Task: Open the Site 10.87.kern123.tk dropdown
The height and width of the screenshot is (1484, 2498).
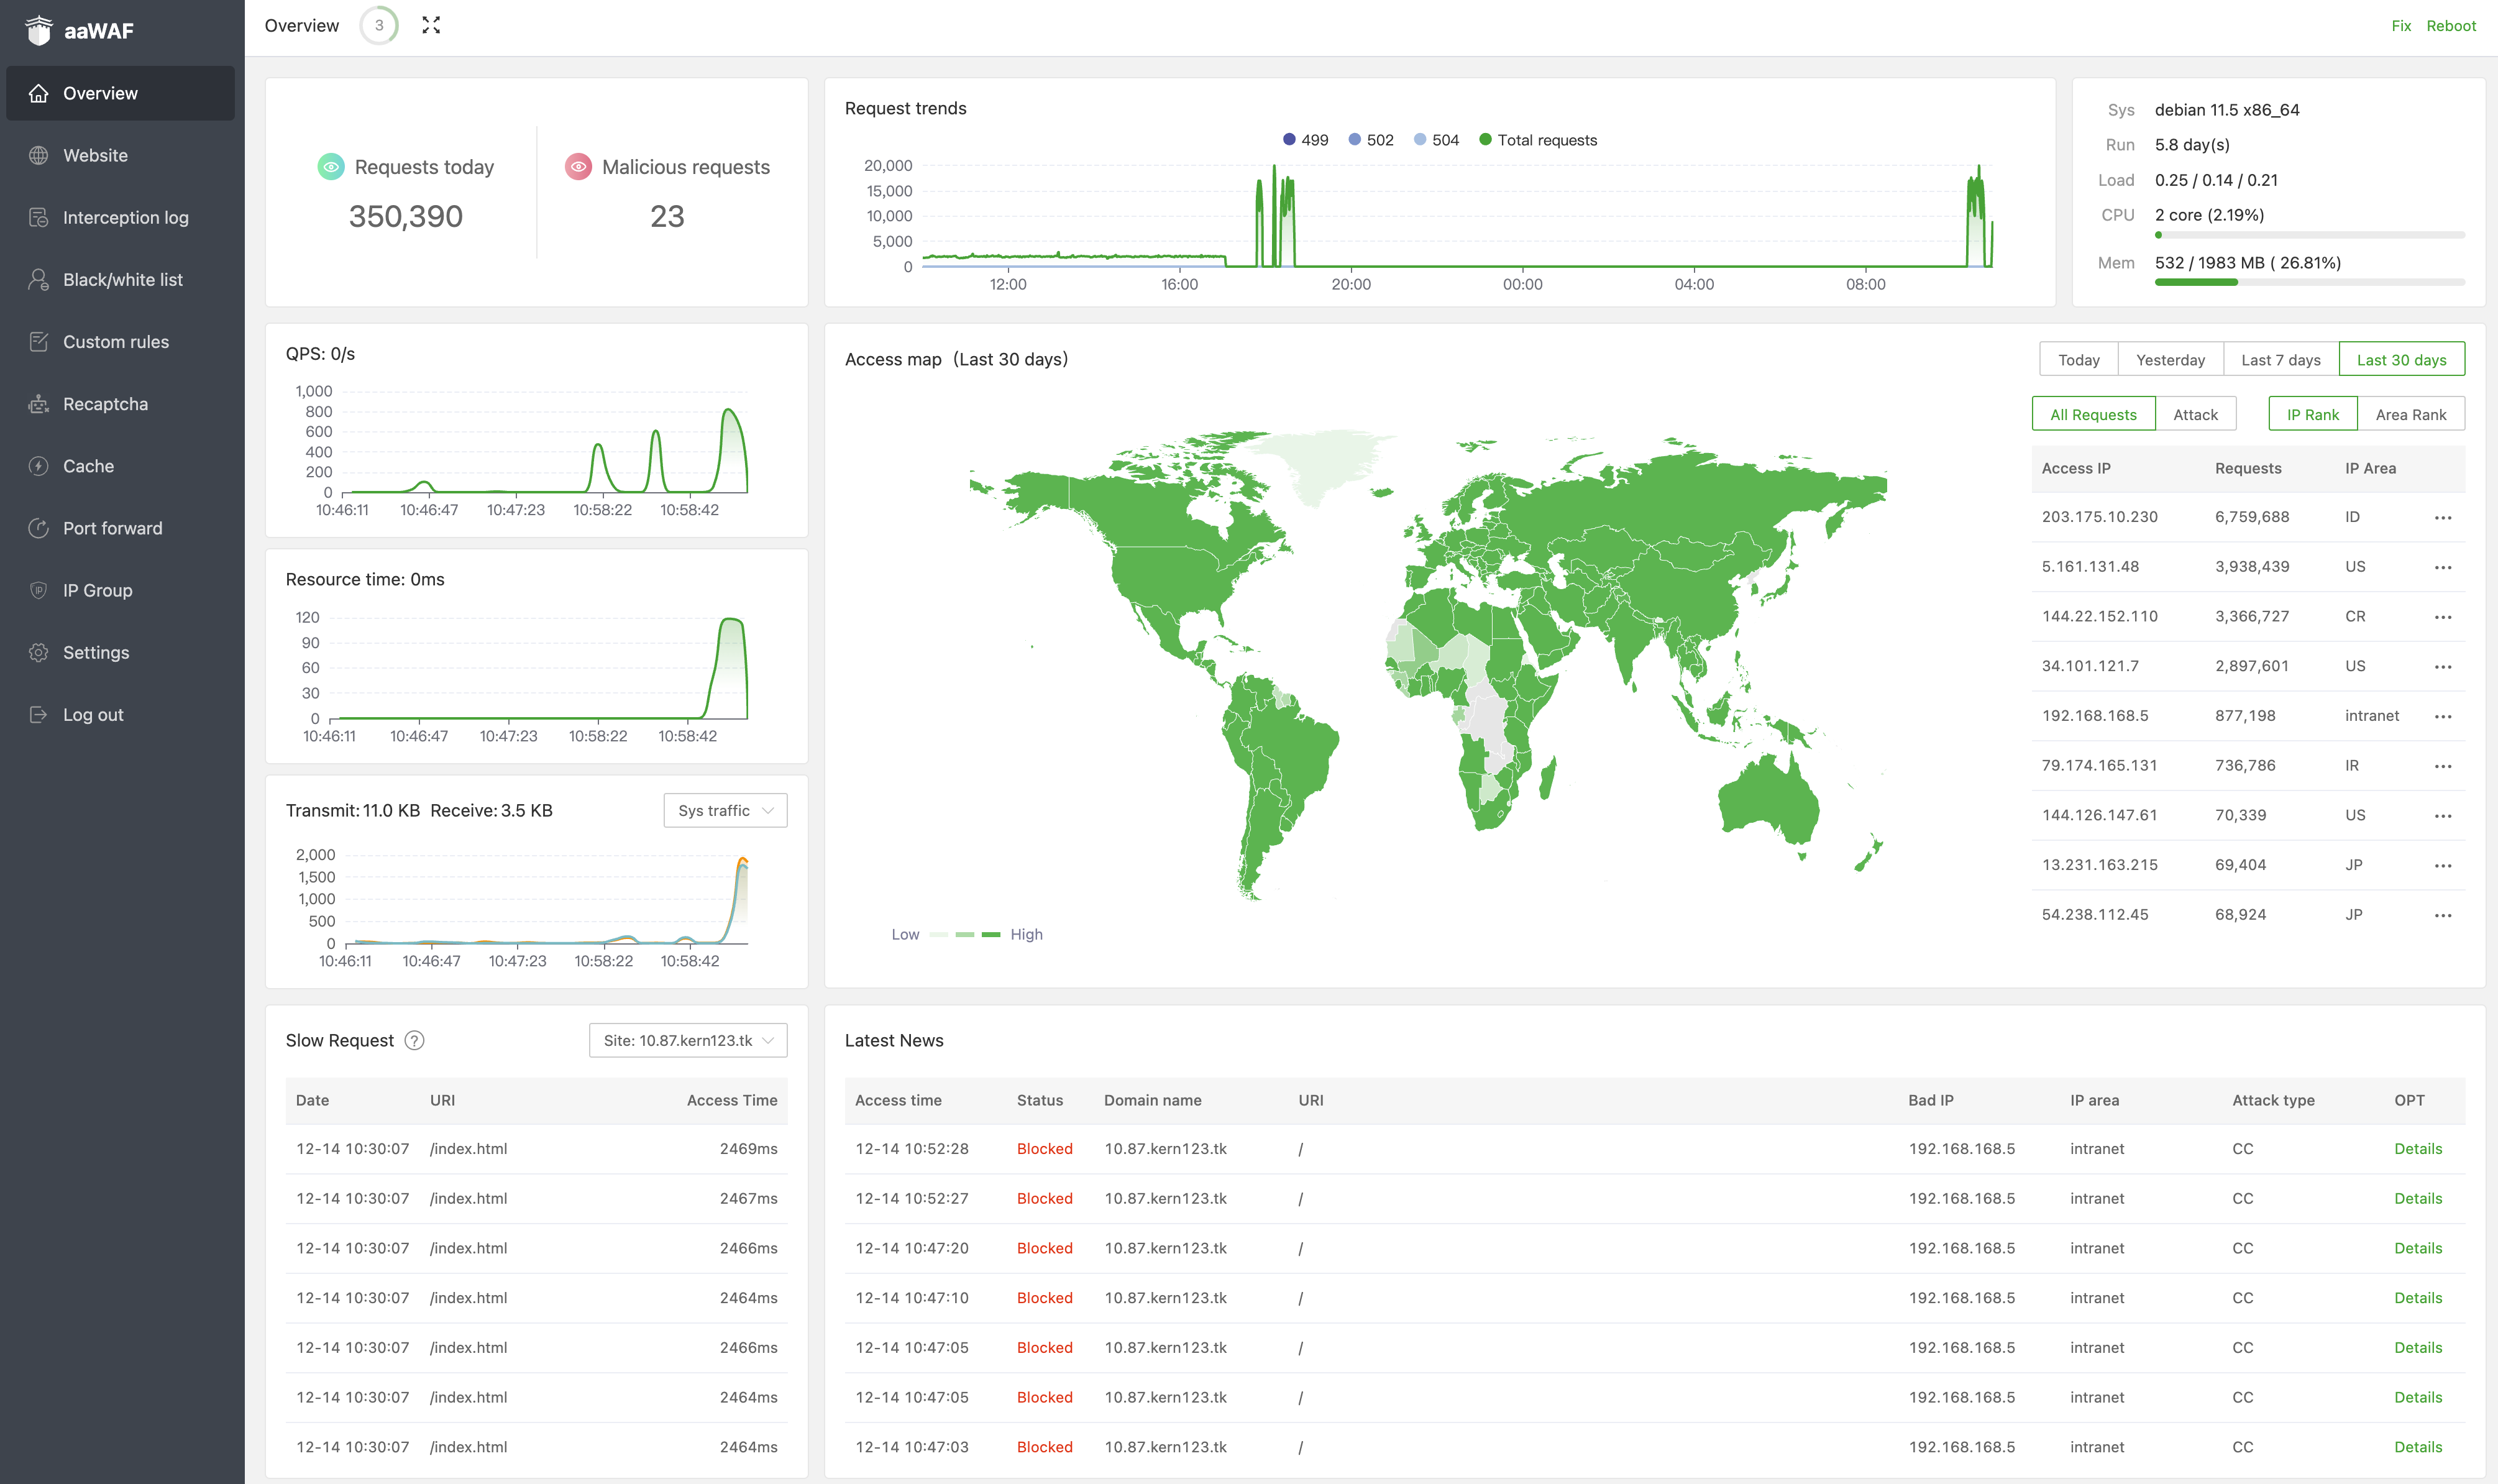Action: (x=688, y=1040)
